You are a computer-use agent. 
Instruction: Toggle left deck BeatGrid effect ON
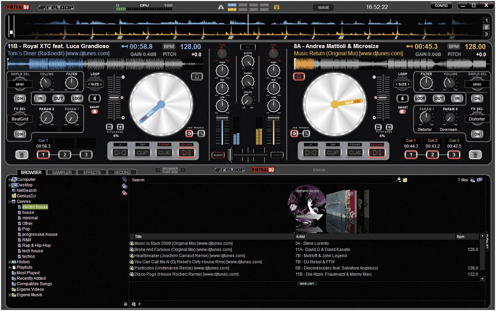(20, 134)
